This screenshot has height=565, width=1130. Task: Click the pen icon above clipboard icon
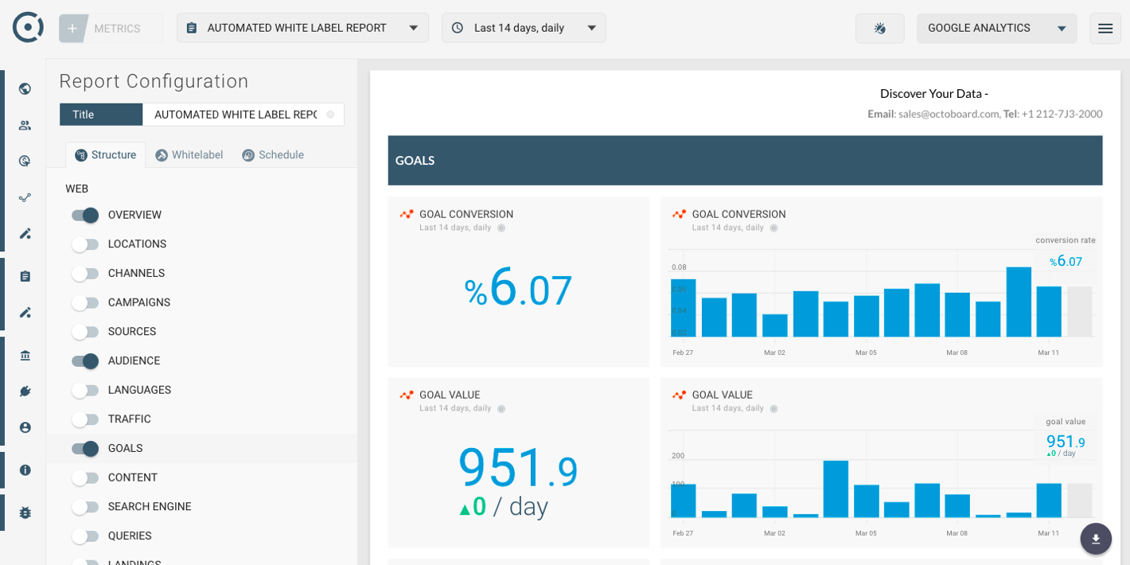25,233
